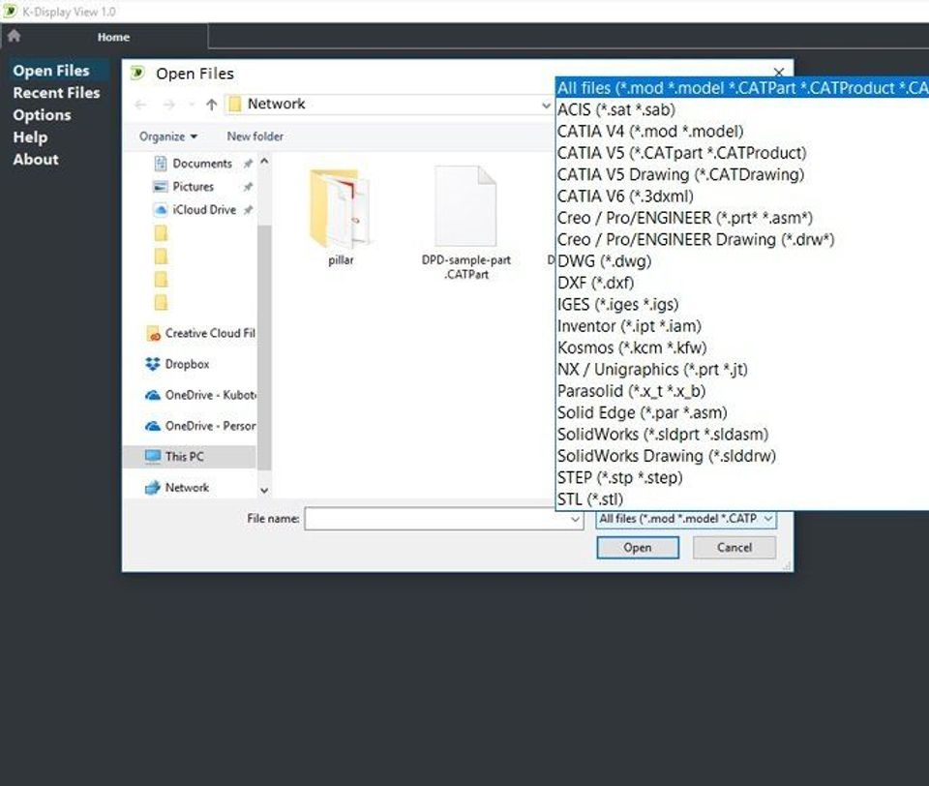
Task: Choose All files filter option
Action: click(742, 88)
